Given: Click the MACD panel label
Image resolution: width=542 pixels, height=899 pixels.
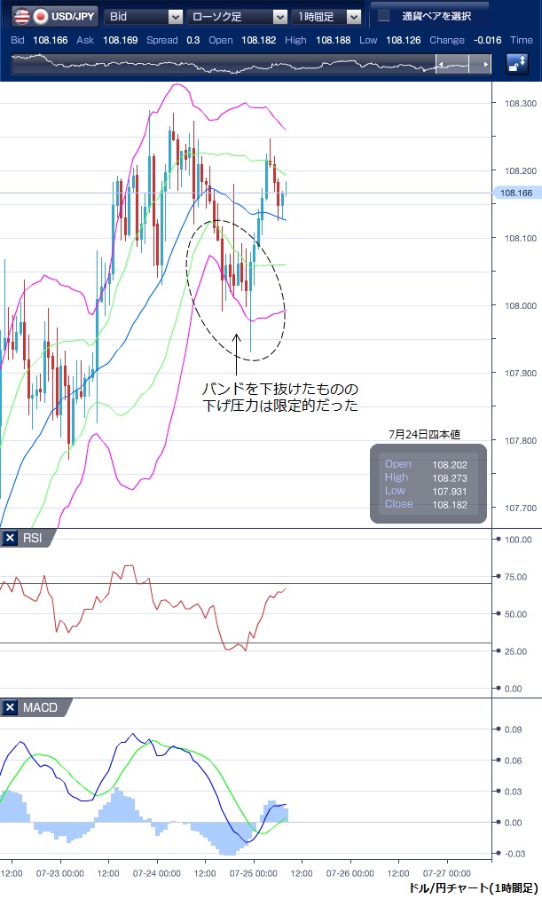Looking at the screenshot, I should (41, 707).
